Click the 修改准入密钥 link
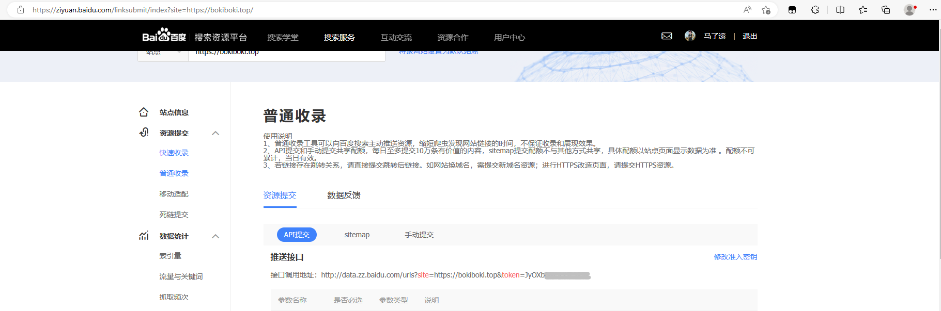Image resolution: width=941 pixels, height=311 pixels. [735, 257]
